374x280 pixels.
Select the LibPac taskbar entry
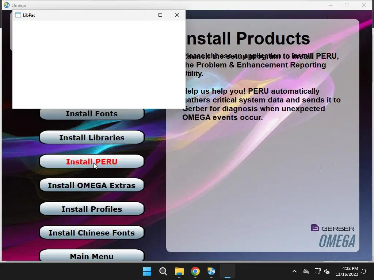pos(228,271)
